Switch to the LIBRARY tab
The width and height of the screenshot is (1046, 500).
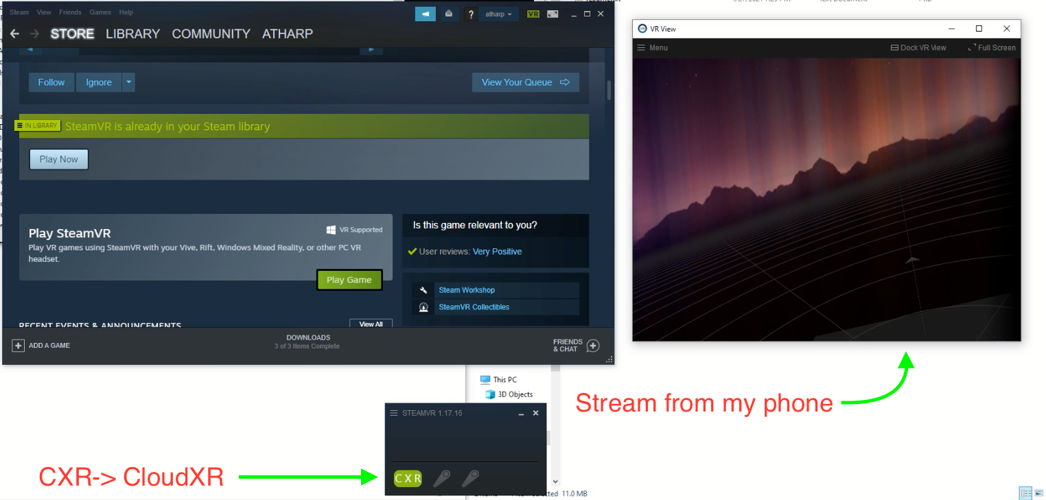point(132,34)
